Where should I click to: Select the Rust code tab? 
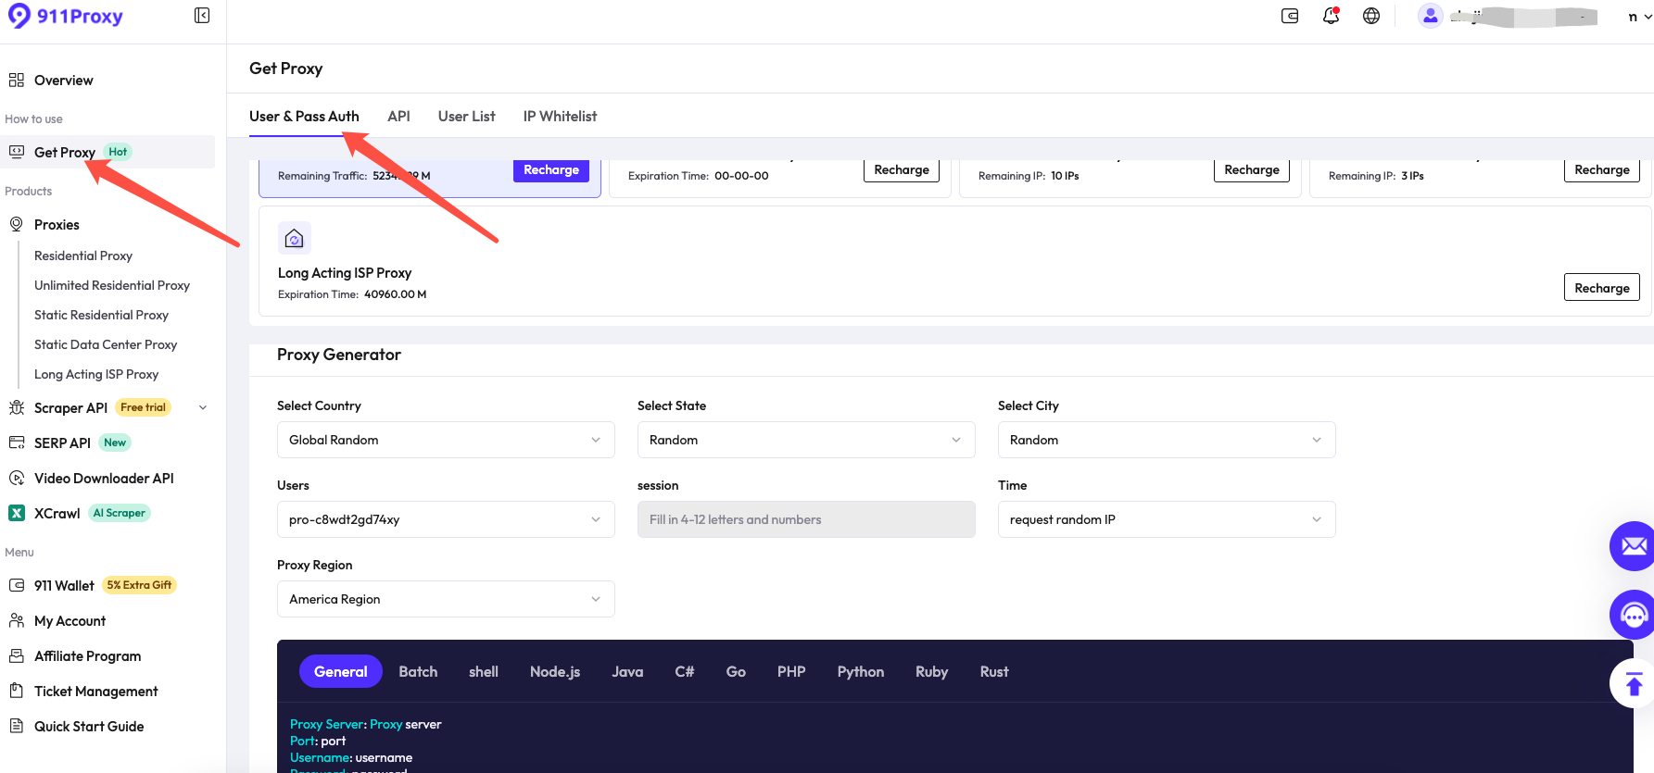[994, 671]
